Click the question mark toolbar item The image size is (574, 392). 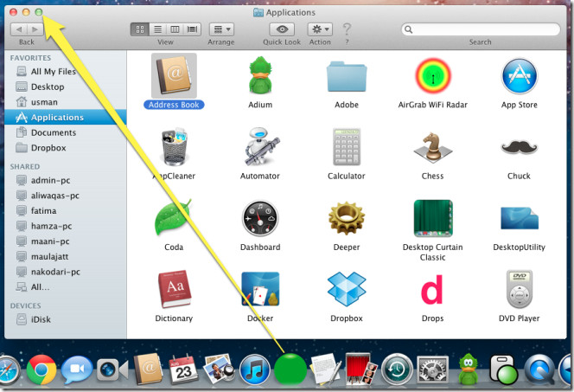347,29
